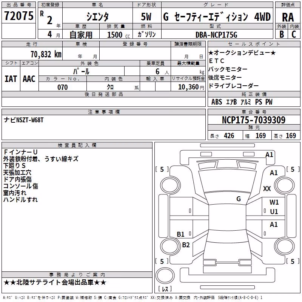Click the vehicle history value 自家用
The width and height of the screenshot is (302, 302).
(81, 35)
